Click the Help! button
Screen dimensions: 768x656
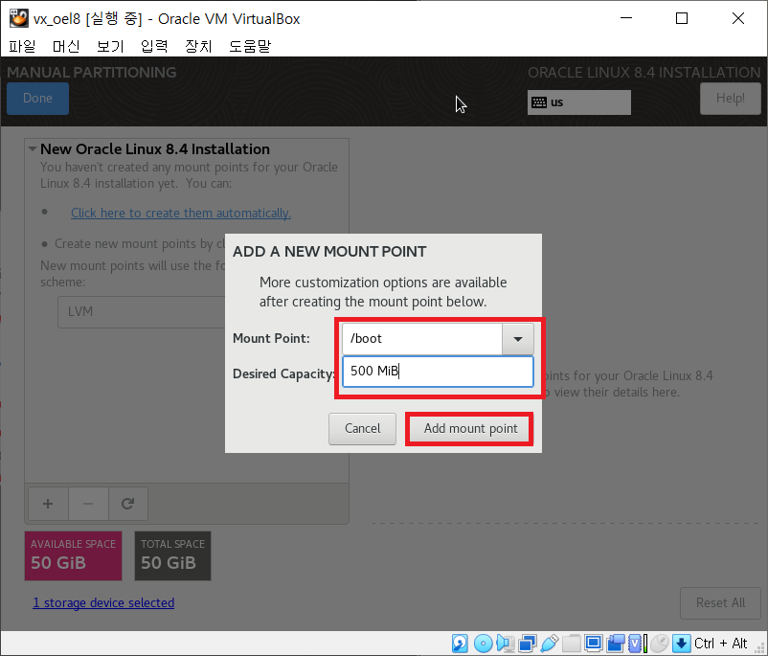pyautogui.click(x=731, y=98)
